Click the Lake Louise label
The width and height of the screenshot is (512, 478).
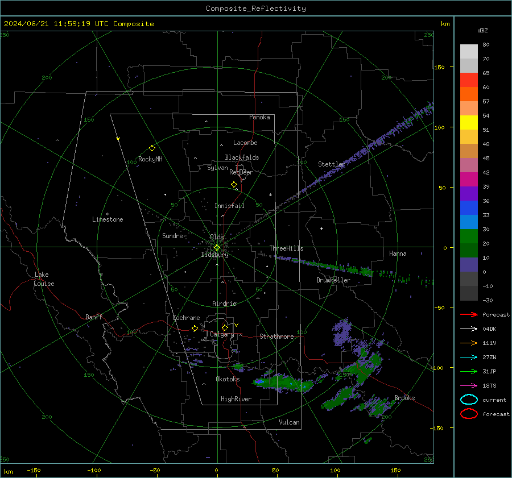coord(44,279)
